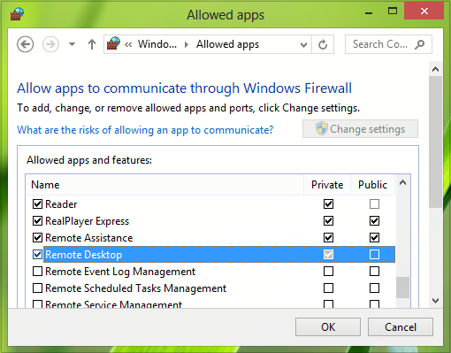Expand the breadcrumb chevron before Windo...
Screen dimensions: 451x353
(128, 44)
